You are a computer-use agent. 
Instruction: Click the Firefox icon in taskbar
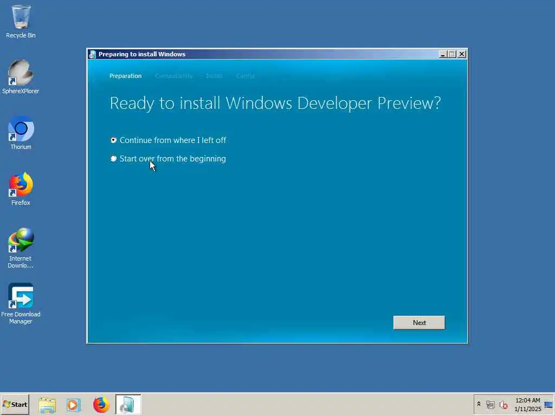click(x=101, y=405)
